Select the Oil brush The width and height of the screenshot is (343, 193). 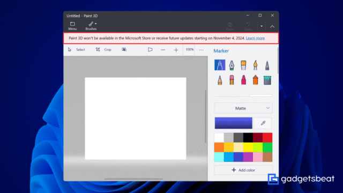(243, 65)
